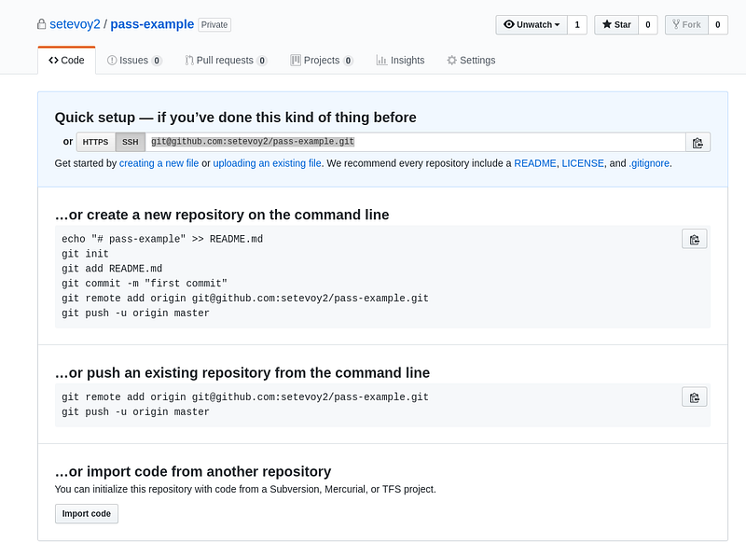Copy the push existing repository commands
Image resolution: width=746 pixels, height=557 pixels.
tap(694, 397)
